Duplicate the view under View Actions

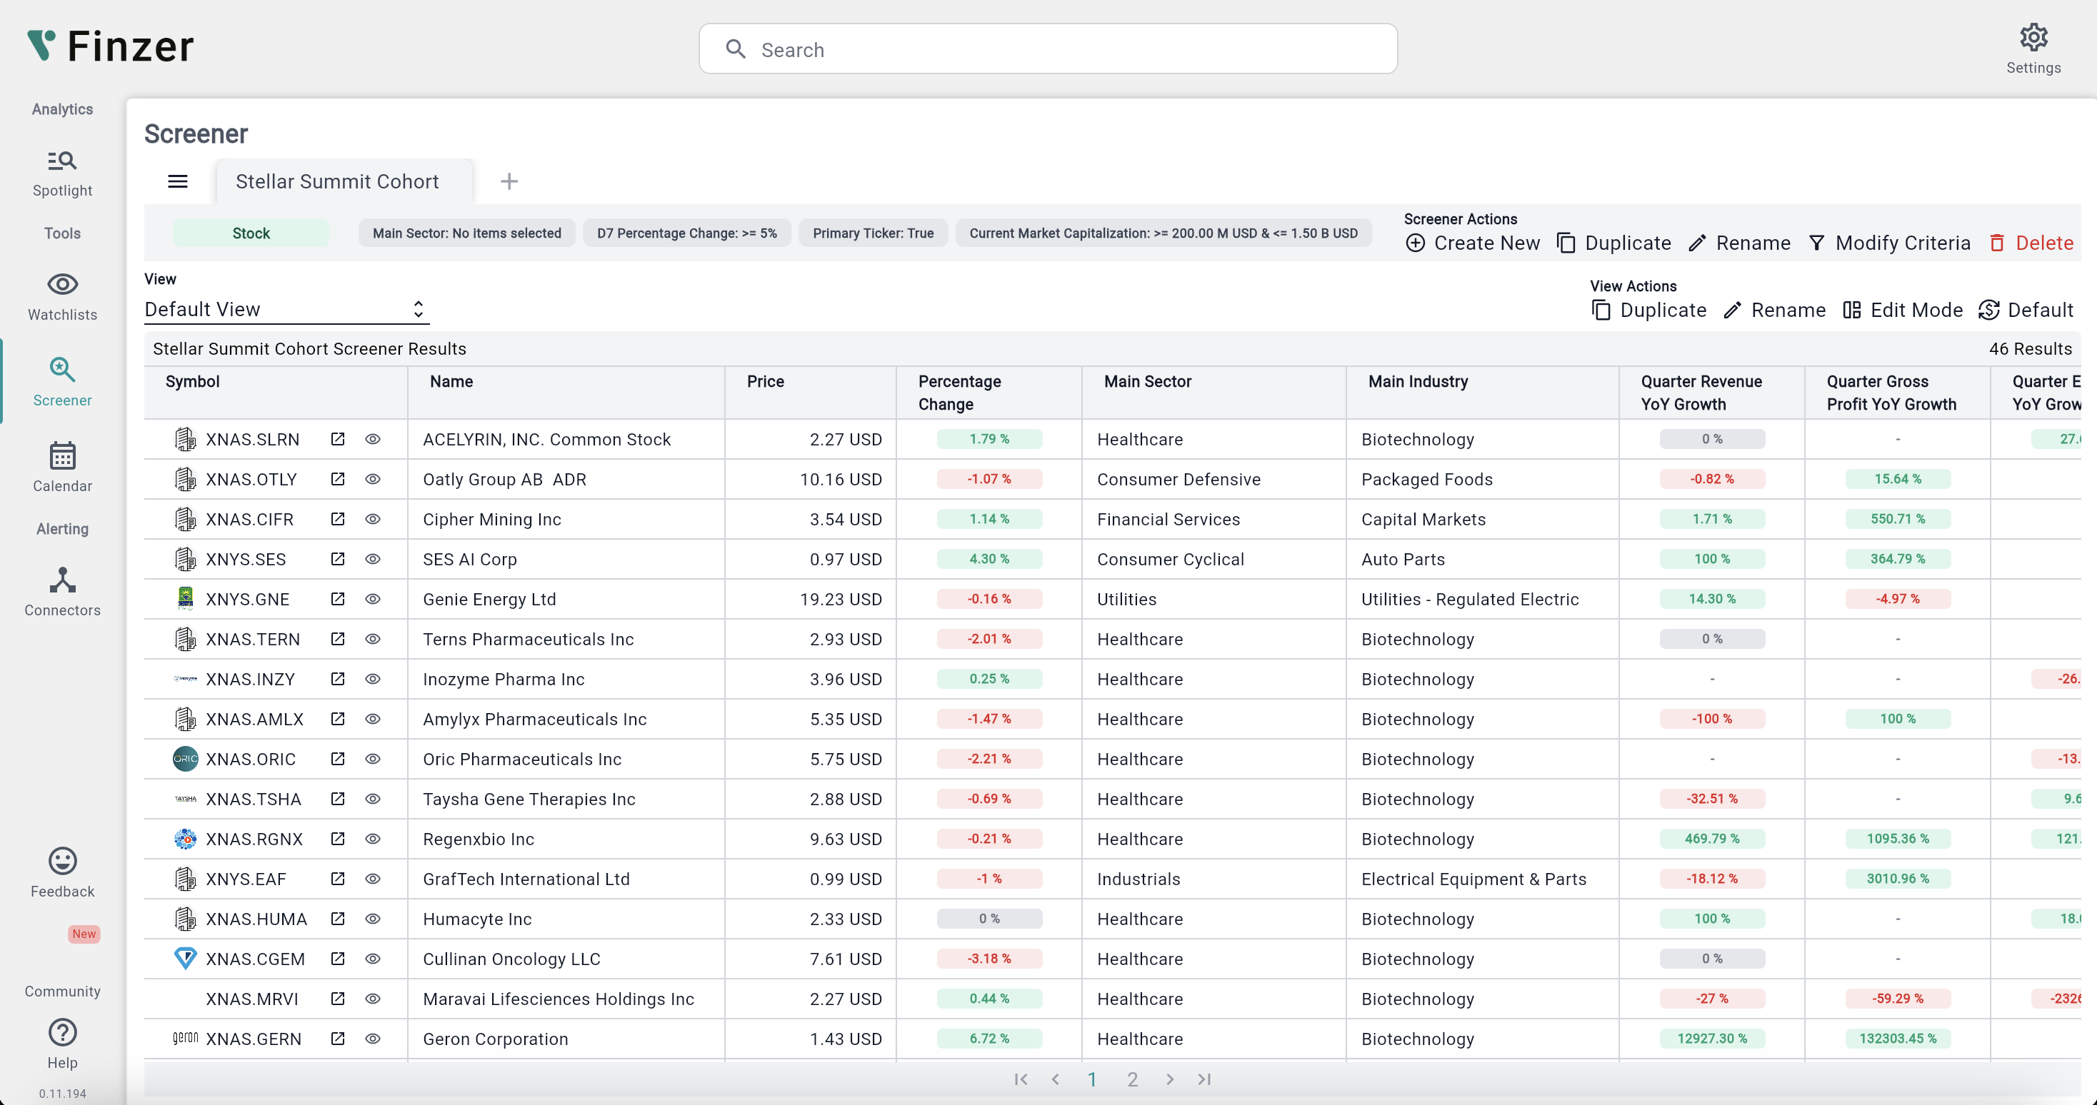click(1648, 310)
